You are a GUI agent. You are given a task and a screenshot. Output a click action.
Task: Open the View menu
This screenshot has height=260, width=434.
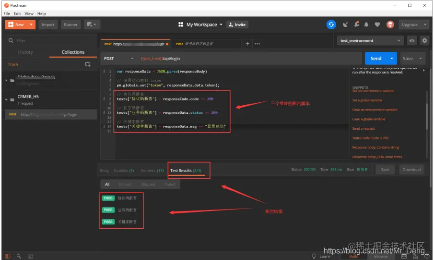(29, 13)
